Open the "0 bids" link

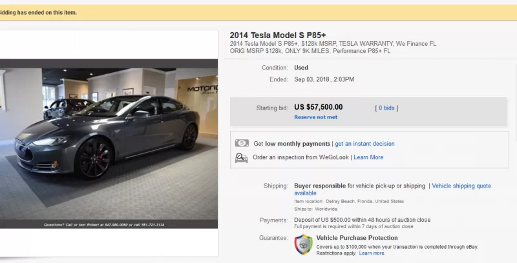point(386,108)
